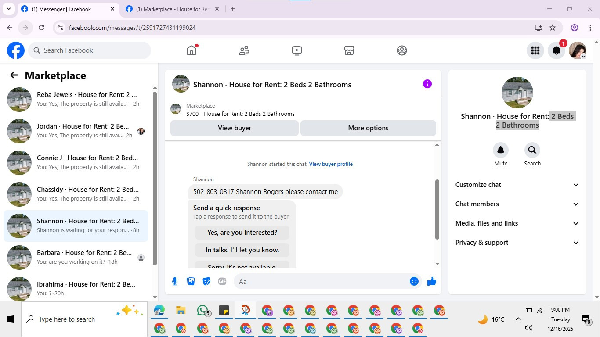Screen dimensions: 600x337
Task: Open the Facebook menu grid icon
Action: (x=535, y=50)
